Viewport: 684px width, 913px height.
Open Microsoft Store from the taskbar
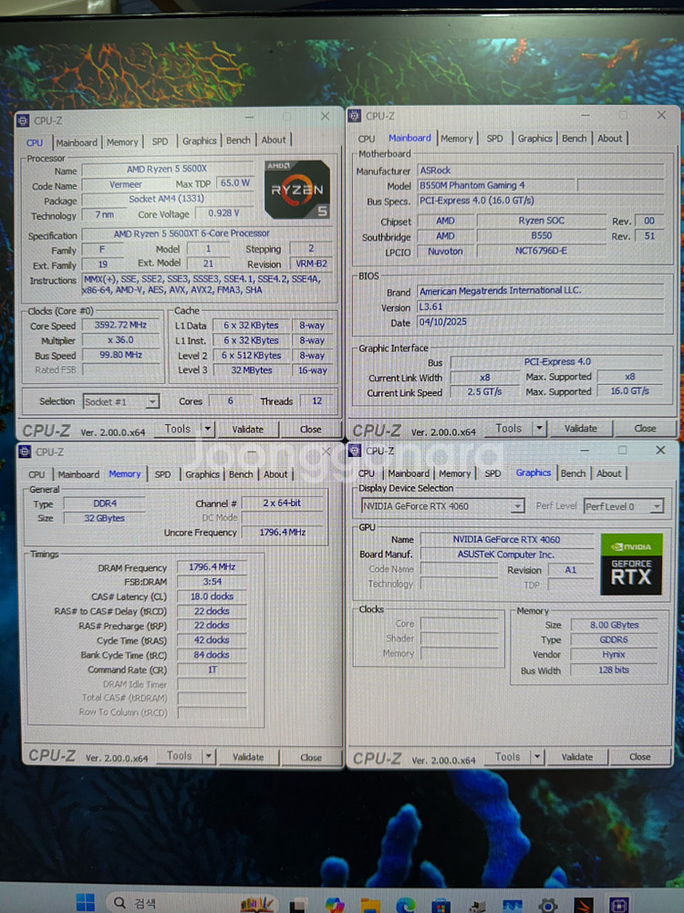pyautogui.click(x=440, y=906)
